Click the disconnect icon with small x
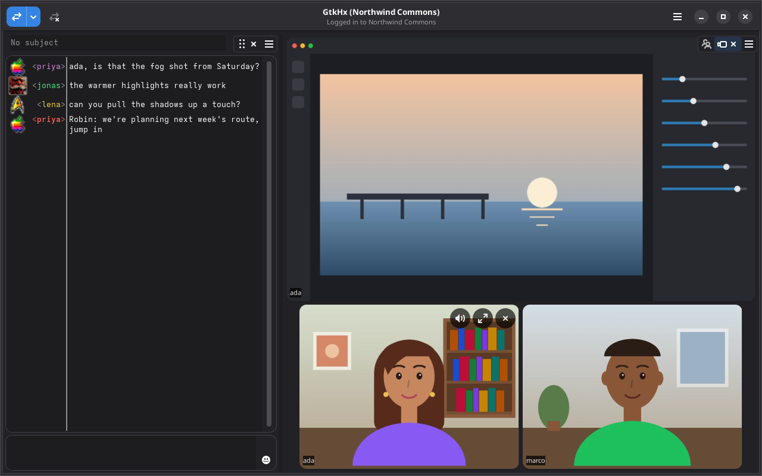The width and height of the screenshot is (762, 476). [x=54, y=17]
